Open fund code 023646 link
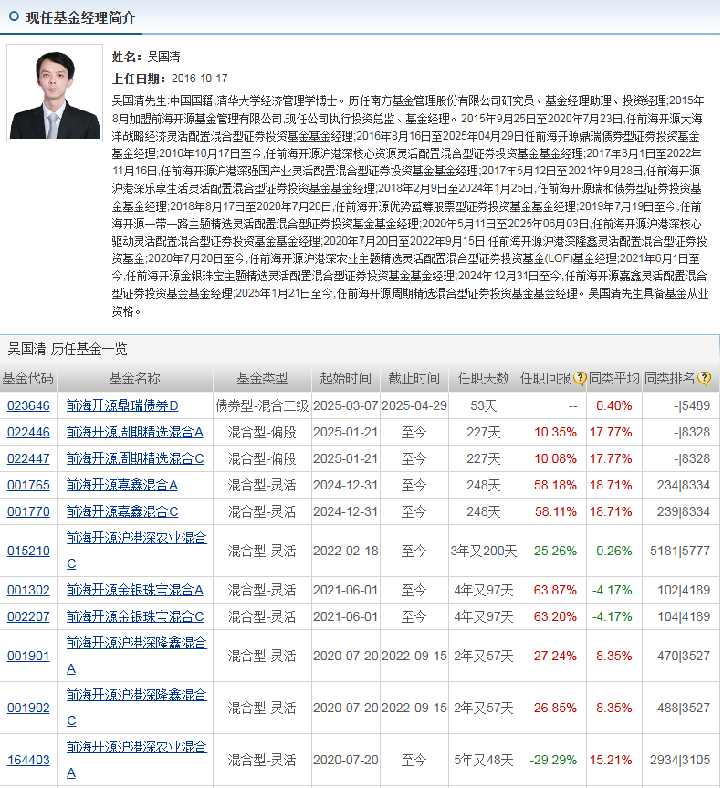Screen dimensions: 723x788 point(28,405)
